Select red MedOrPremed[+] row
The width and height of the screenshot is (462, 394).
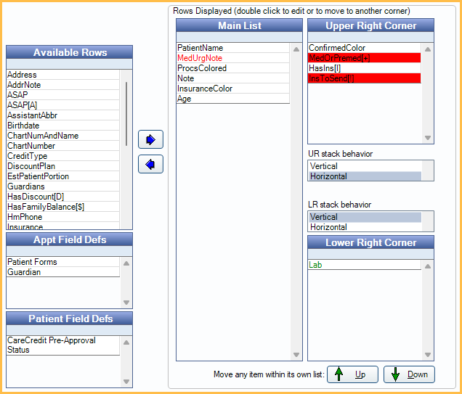[363, 58]
